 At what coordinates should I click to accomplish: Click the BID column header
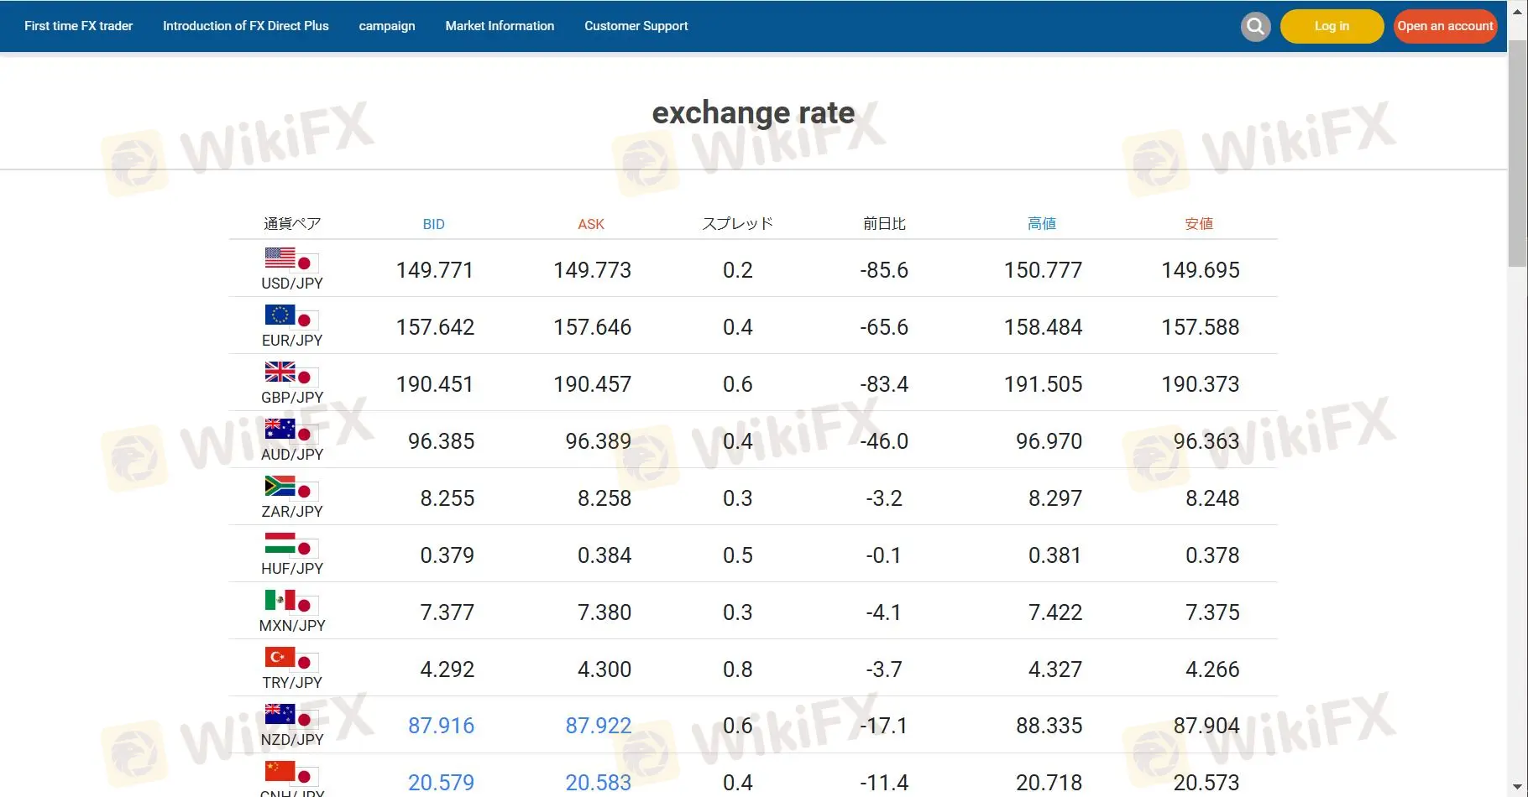click(x=434, y=224)
